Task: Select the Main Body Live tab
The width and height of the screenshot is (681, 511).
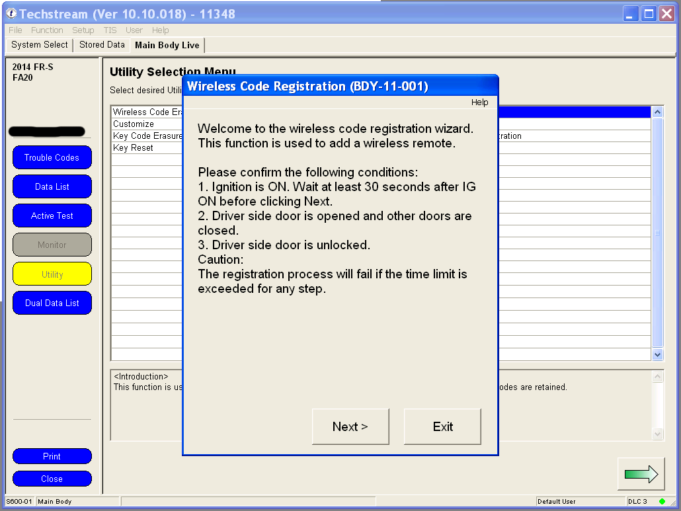Action: tap(167, 45)
